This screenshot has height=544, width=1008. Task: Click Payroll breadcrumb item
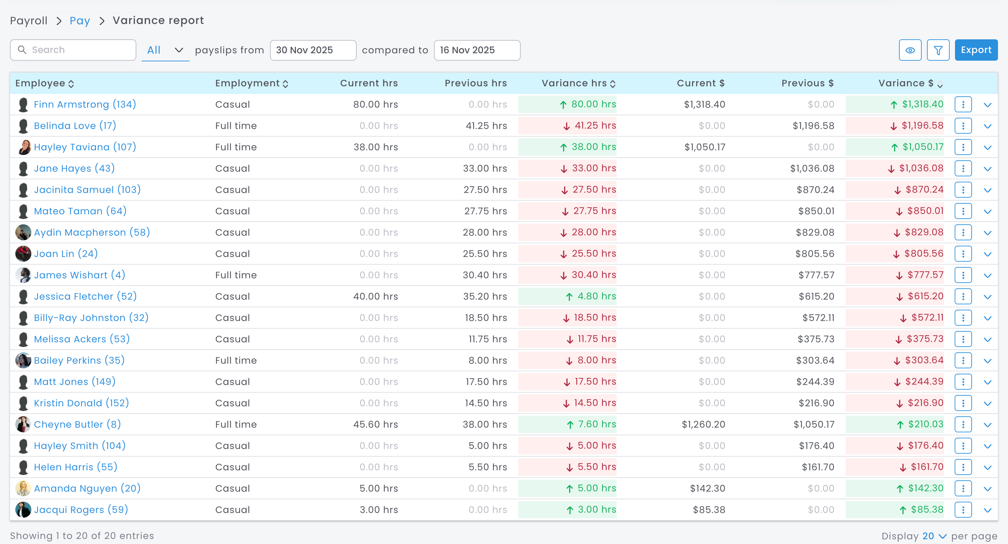pyautogui.click(x=29, y=20)
